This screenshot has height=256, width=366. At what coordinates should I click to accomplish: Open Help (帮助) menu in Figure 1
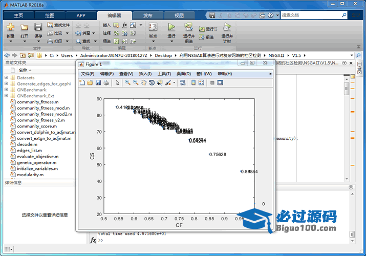pyautogui.click(x=225, y=74)
